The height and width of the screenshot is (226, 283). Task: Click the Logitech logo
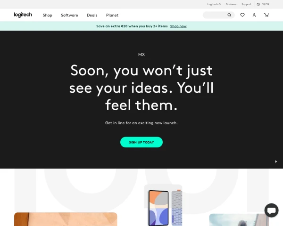[23, 15]
